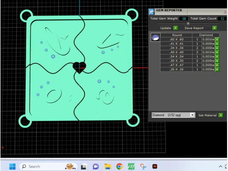Select the .41 X .41 size cell

point(176,44)
